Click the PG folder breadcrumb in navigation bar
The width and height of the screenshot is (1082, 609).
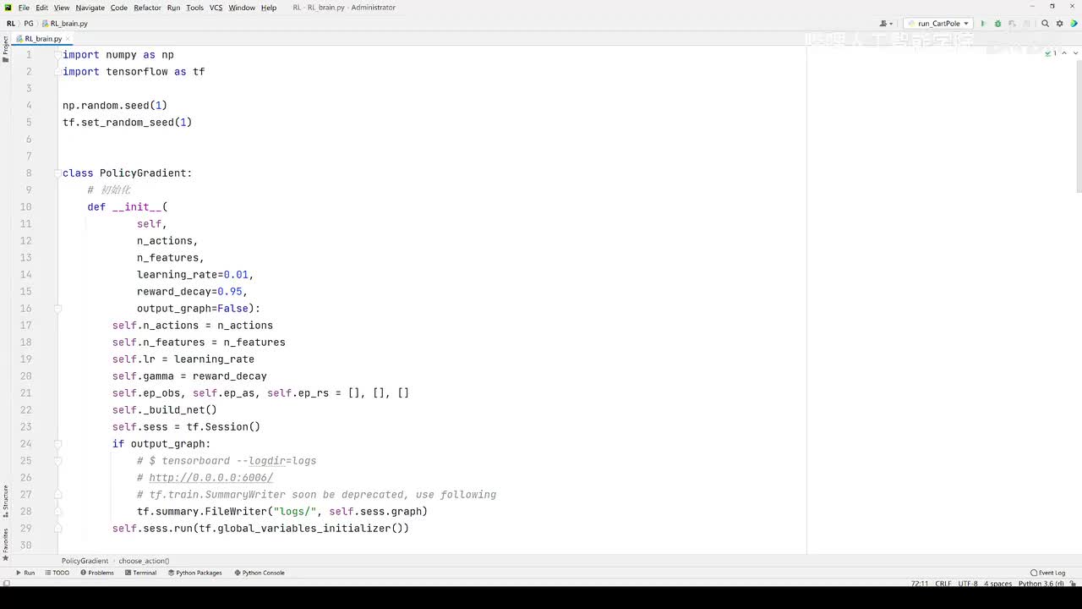pyautogui.click(x=29, y=24)
